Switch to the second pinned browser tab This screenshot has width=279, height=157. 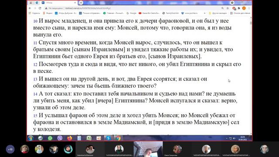point(37,3)
